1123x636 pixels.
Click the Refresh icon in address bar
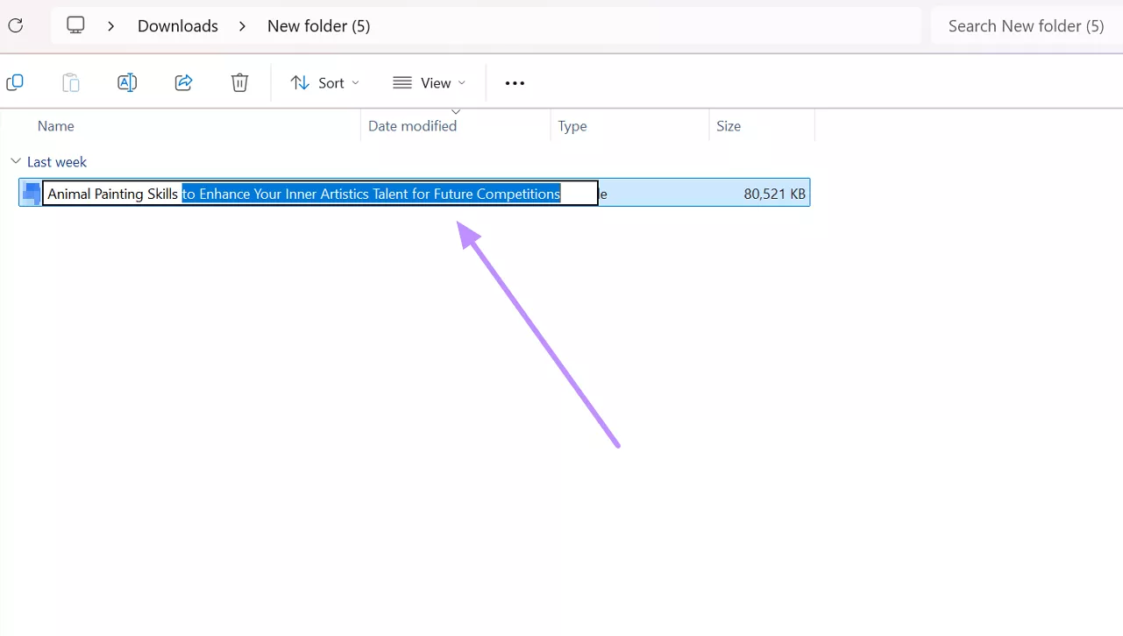[x=15, y=25]
